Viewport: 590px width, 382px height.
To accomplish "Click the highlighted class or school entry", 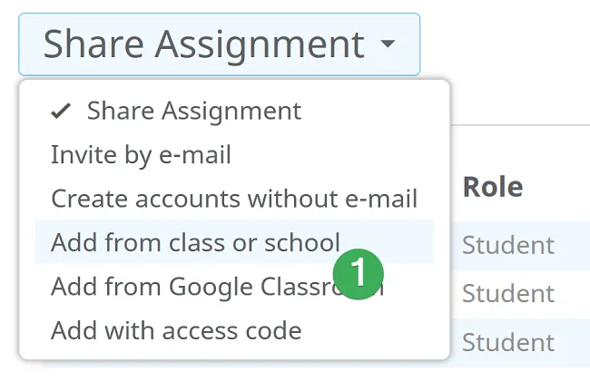I will 234,242.
